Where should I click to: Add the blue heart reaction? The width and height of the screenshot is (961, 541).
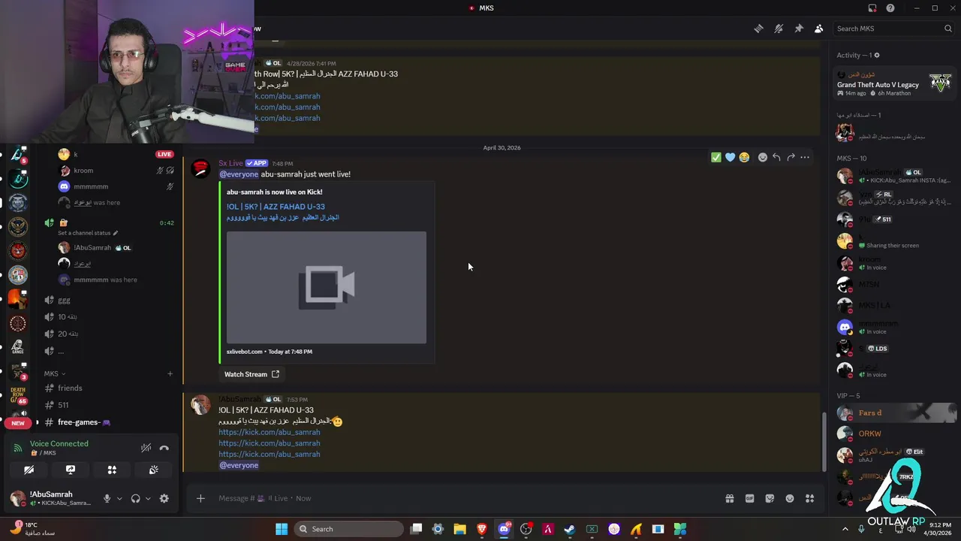pos(730,157)
